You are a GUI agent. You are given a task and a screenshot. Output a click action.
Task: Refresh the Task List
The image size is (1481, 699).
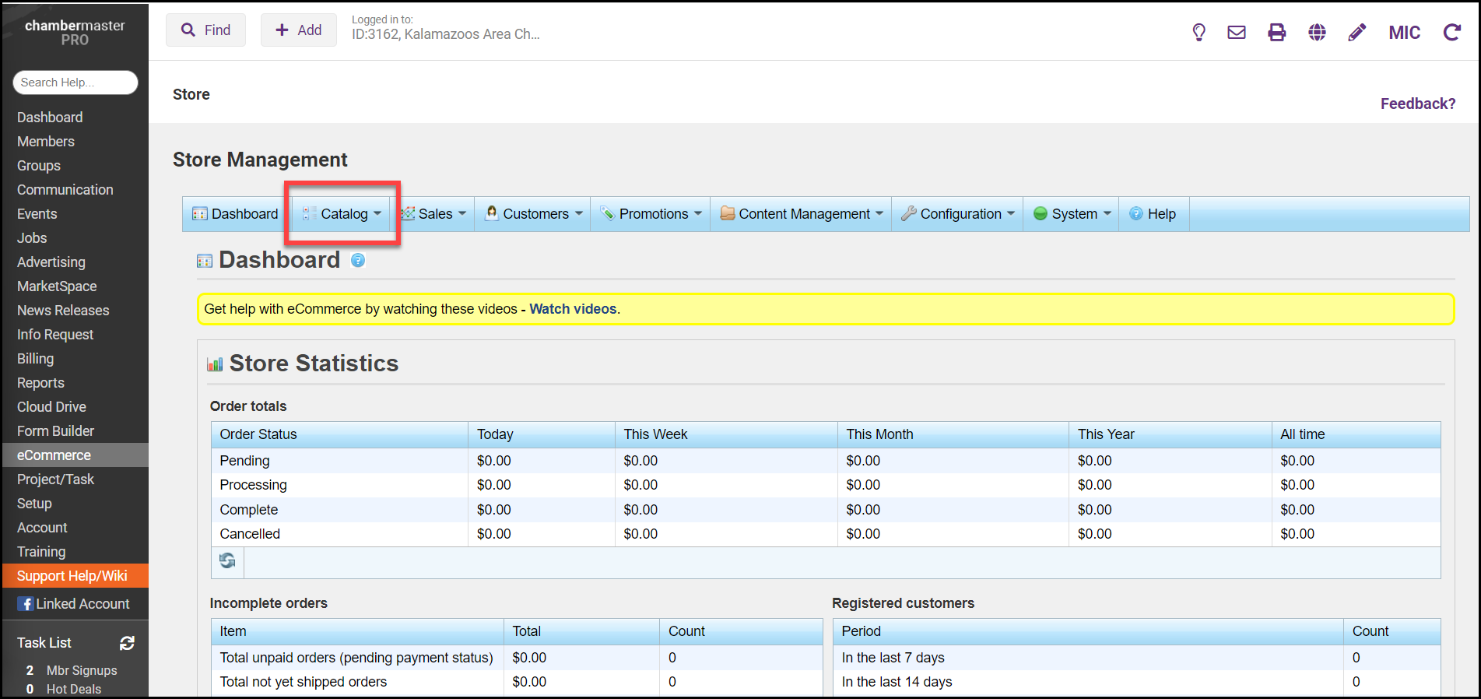tap(127, 643)
